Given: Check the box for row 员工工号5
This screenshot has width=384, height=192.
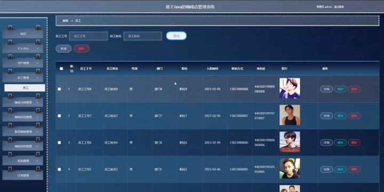Looking at the screenshot, I should coord(59,169).
